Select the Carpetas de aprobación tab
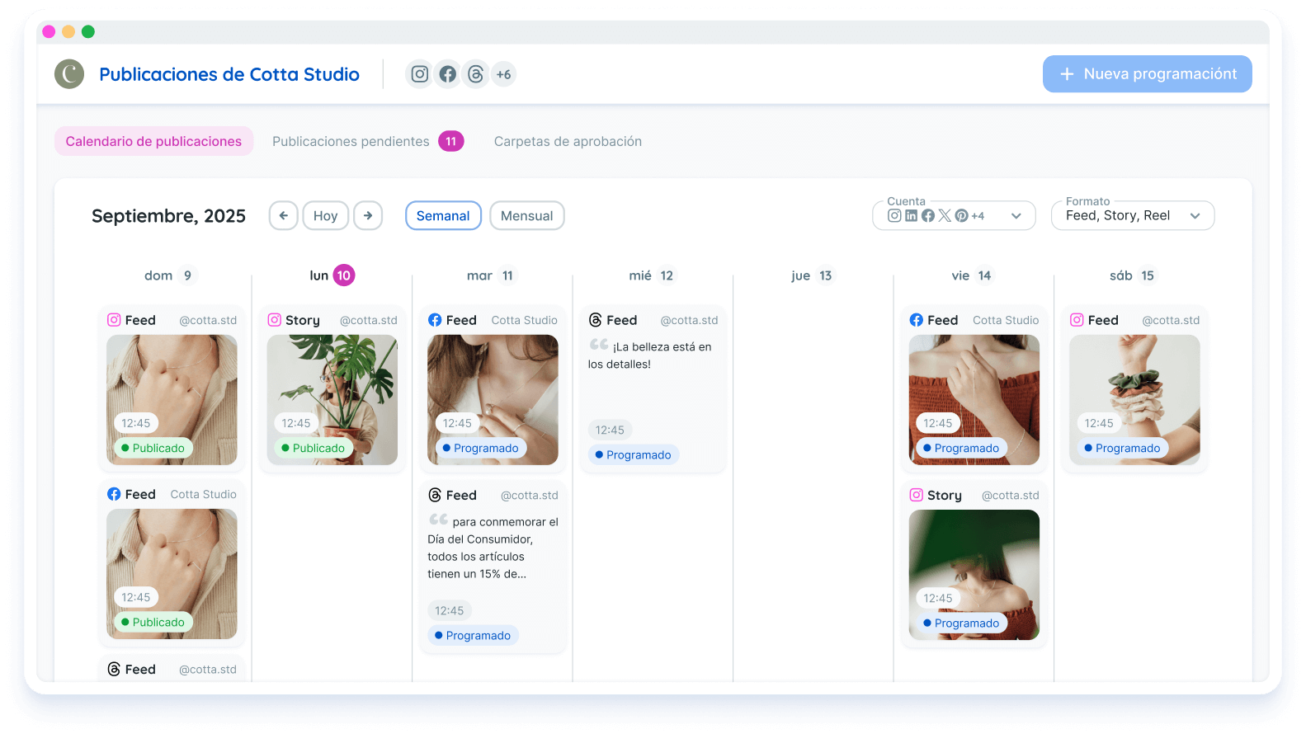 pyautogui.click(x=568, y=142)
